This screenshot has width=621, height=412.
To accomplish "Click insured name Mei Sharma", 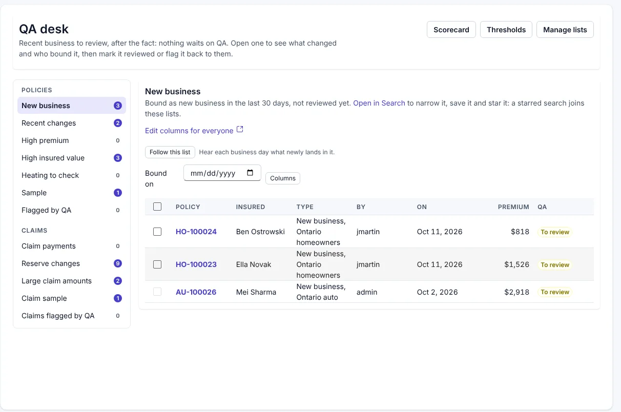I will (x=256, y=292).
